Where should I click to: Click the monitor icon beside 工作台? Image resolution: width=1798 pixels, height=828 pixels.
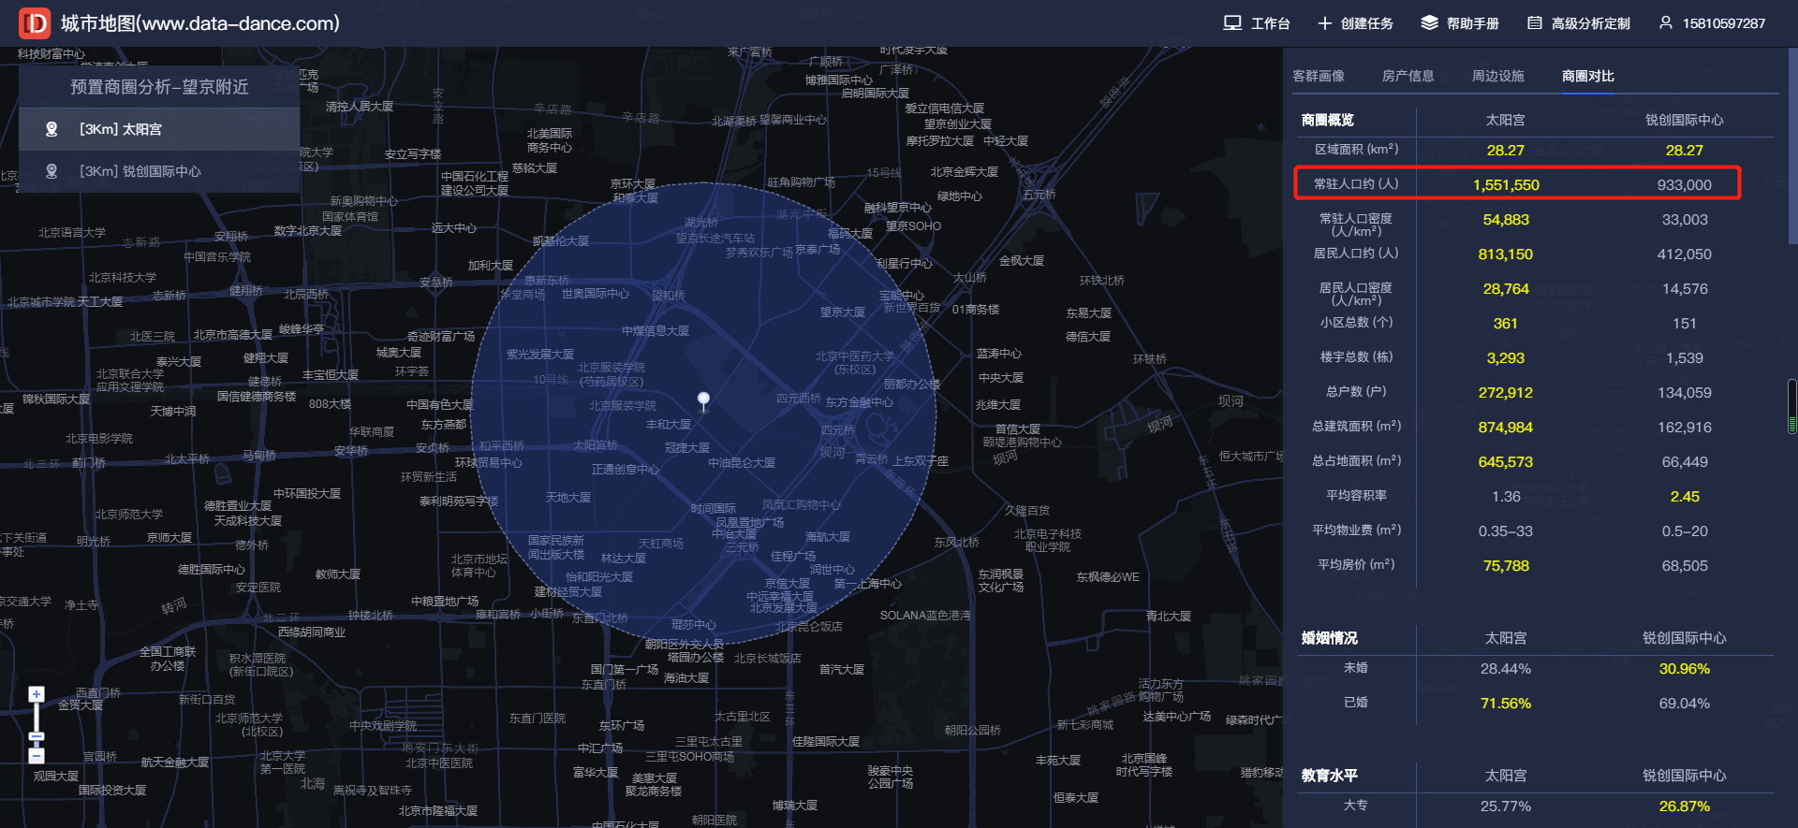click(x=1232, y=22)
